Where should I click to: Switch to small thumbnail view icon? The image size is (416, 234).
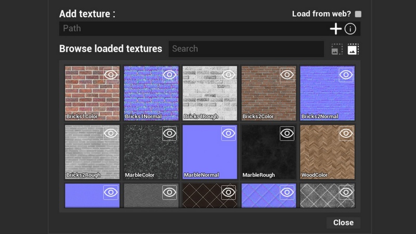337,49
